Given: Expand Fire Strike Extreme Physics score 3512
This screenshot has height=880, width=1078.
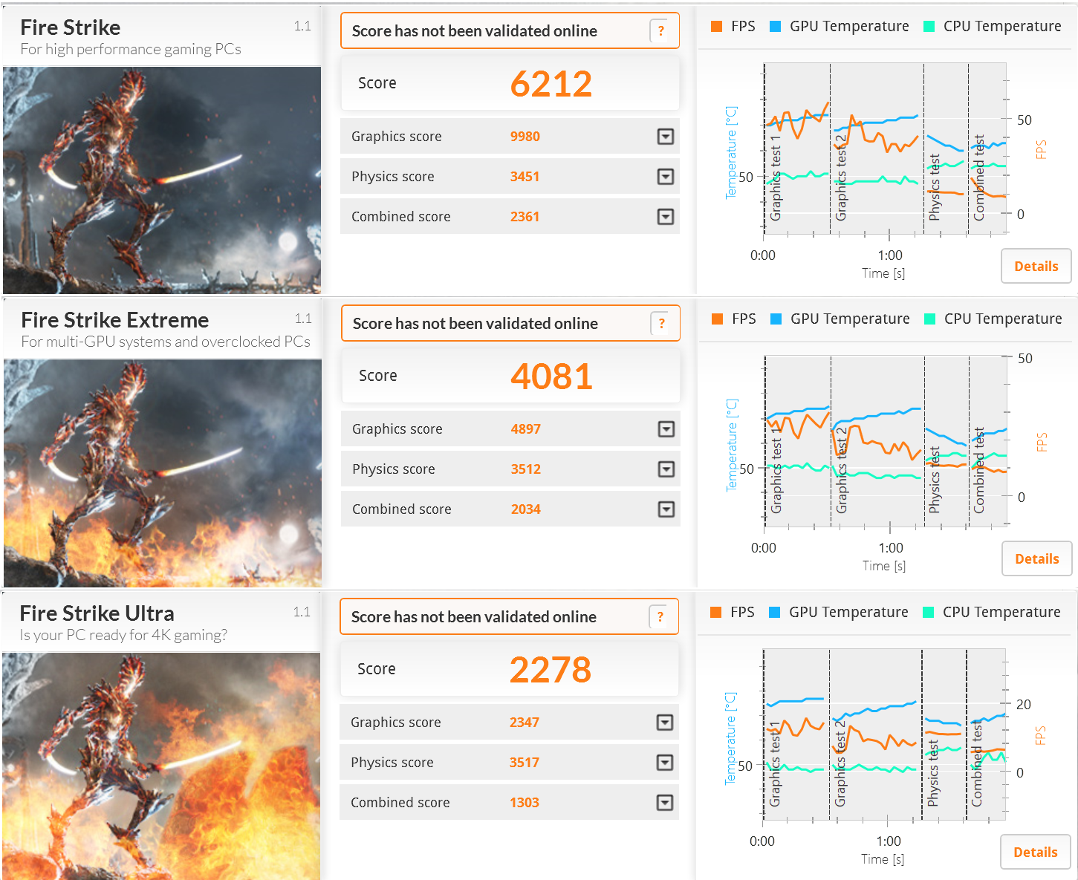Looking at the screenshot, I should pyautogui.click(x=666, y=469).
